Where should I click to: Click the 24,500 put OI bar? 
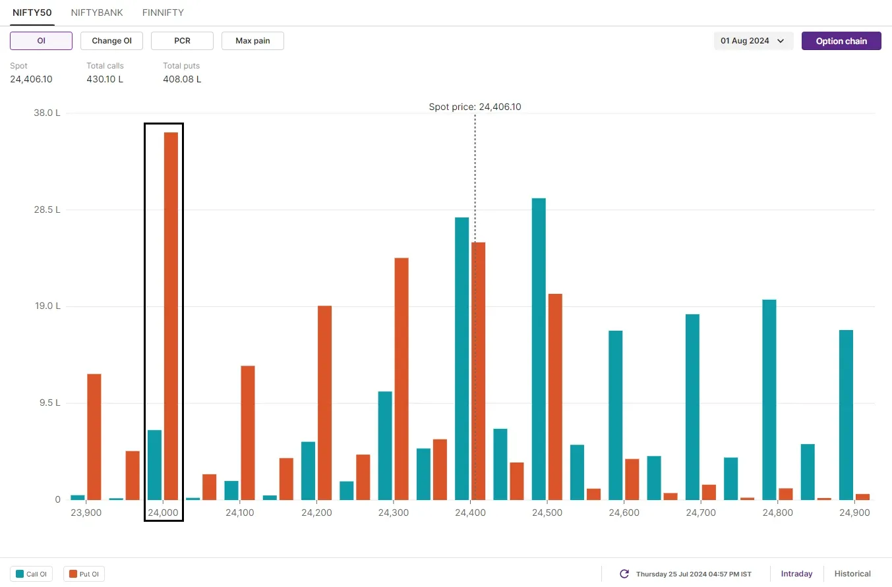pyautogui.click(x=555, y=397)
